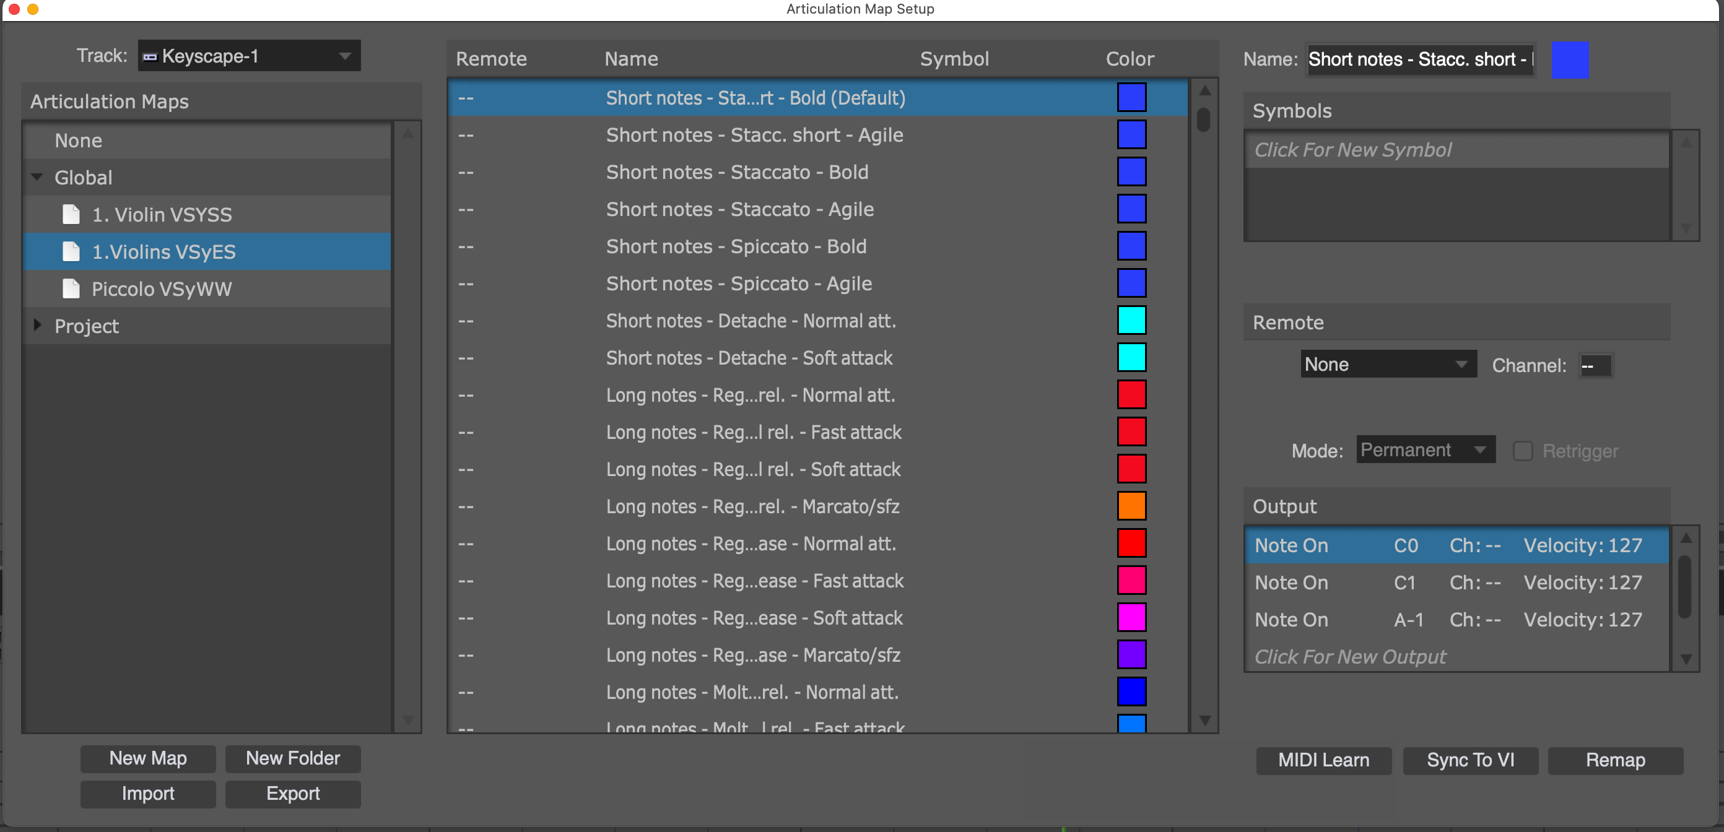
Task: Click the Sync To VI button
Action: point(1469,760)
